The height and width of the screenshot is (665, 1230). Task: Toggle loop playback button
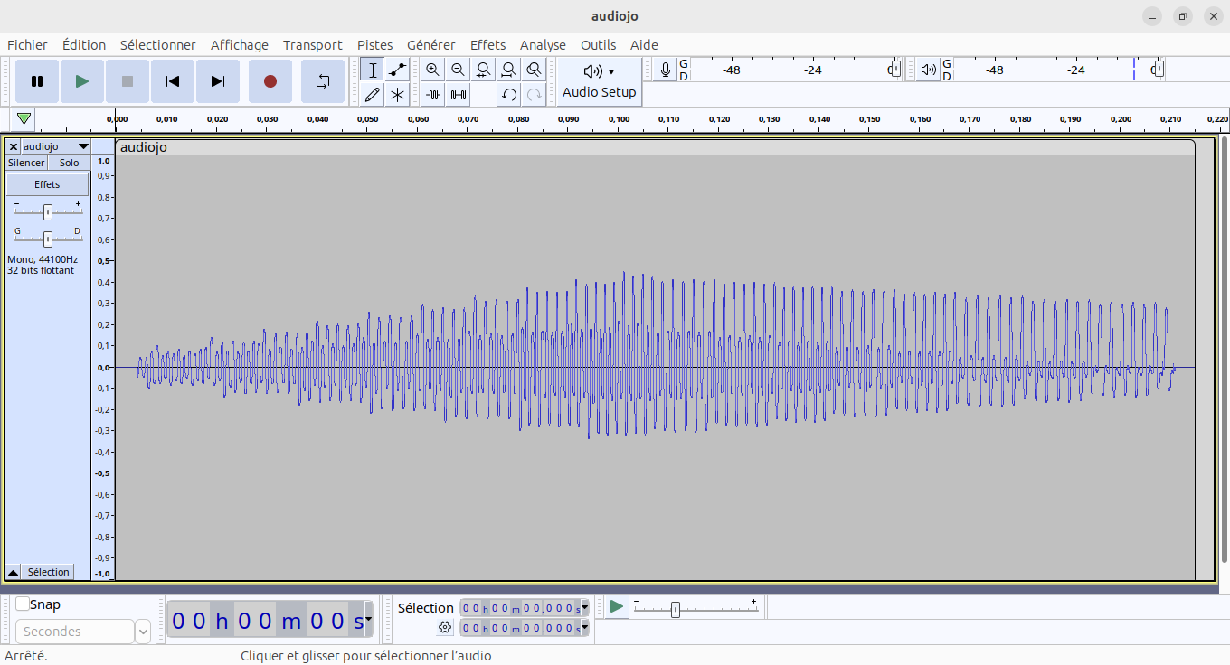(x=323, y=81)
